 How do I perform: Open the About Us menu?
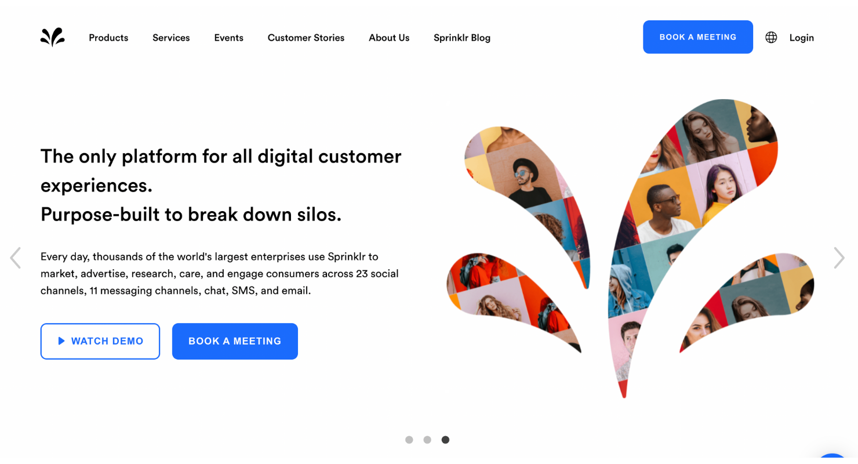[x=389, y=38]
